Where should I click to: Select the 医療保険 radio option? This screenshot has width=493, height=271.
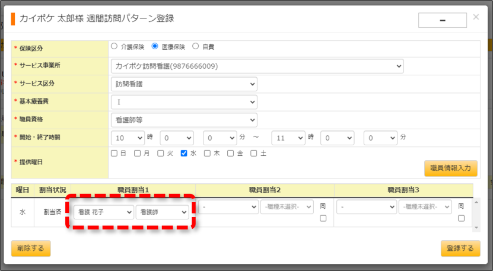(x=155, y=46)
